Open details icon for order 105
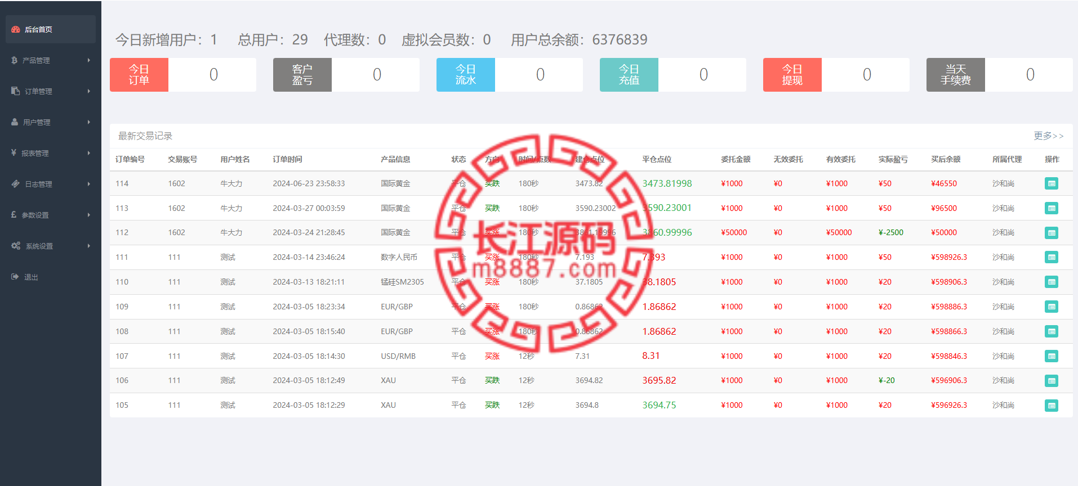 tap(1051, 406)
